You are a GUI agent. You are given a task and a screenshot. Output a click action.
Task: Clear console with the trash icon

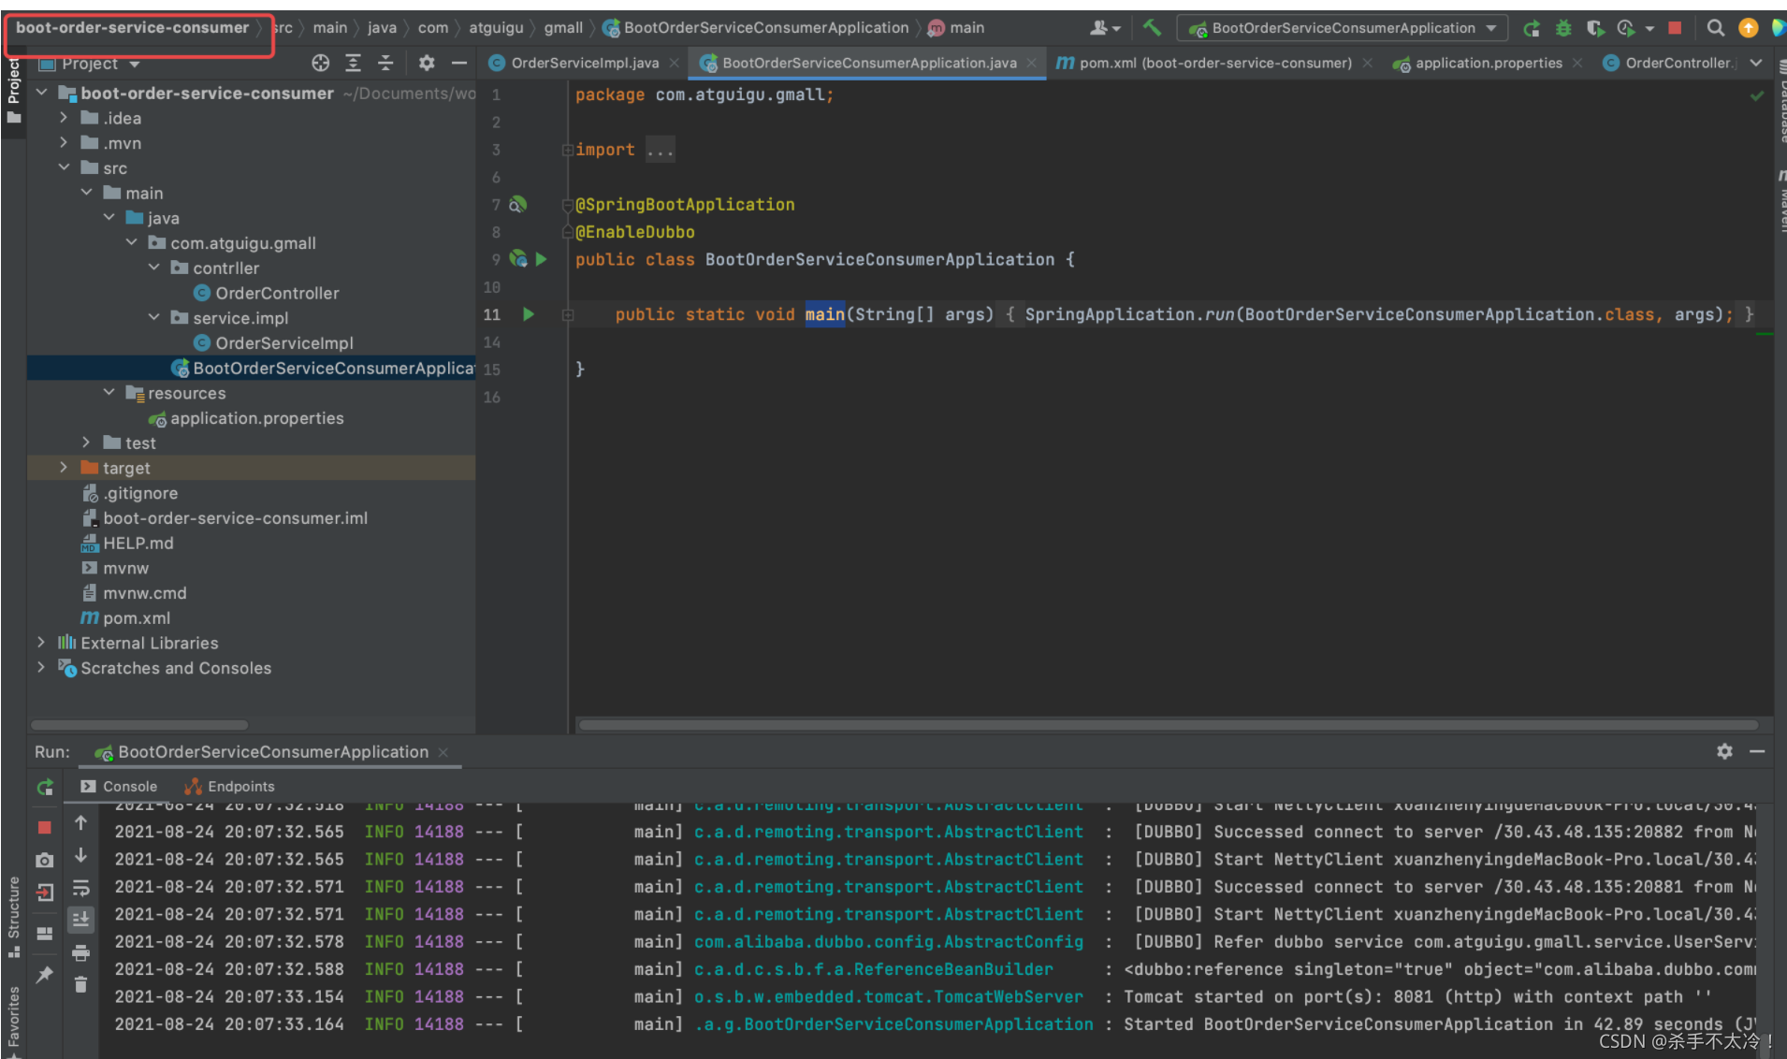pos(80,984)
